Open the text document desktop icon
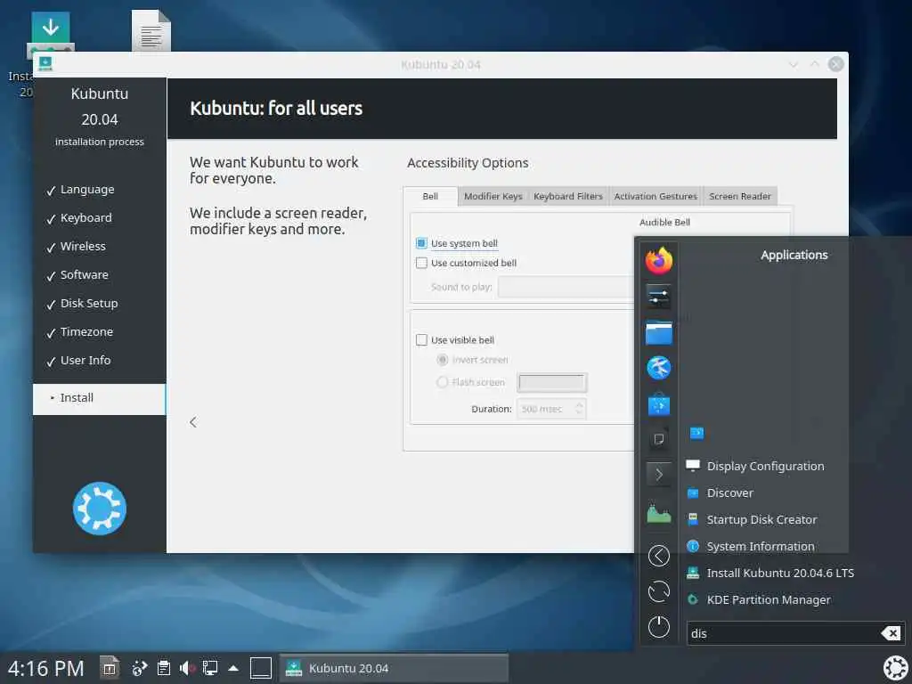The height and width of the screenshot is (684, 912). click(x=151, y=31)
